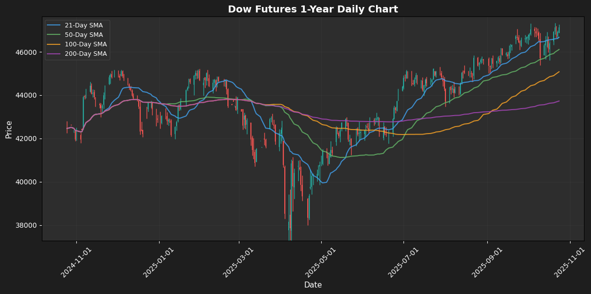Click the Price y-axis label
Screen dimensions: 591x294
pos(8,129)
